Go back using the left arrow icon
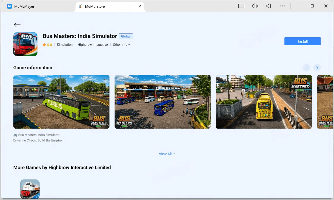 point(17,25)
